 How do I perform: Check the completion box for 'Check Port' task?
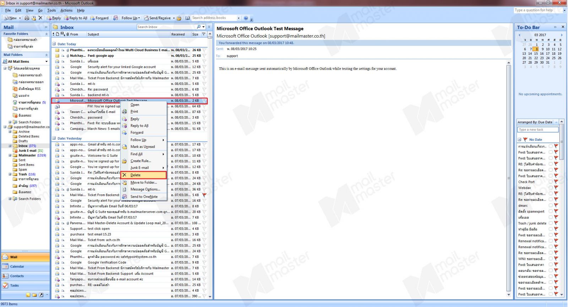click(551, 182)
